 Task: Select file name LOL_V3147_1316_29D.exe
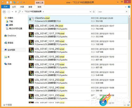[50, 49]
